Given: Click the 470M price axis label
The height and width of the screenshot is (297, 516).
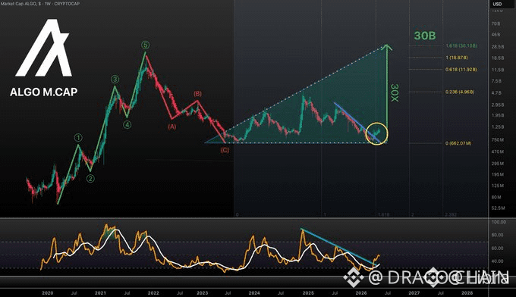Looking at the screenshot, I should pyautogui.click(x=498, y=152).
